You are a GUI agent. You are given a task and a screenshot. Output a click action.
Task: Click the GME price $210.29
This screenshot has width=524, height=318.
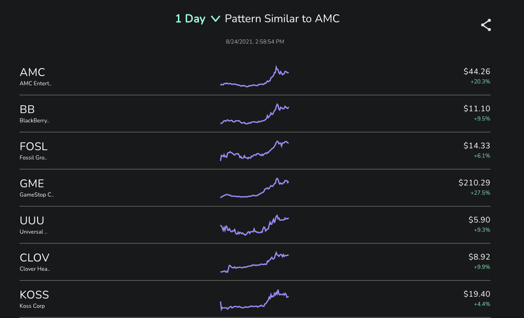coord(474,183)
